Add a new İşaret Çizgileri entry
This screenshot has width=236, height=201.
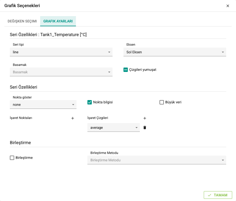pos(145,118)
